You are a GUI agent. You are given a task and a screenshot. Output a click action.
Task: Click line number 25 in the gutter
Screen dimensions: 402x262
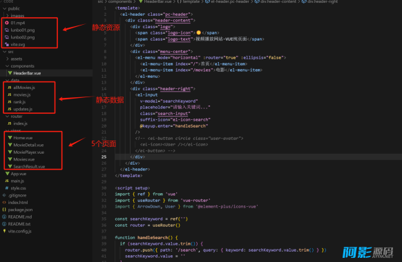click(104, 157)
